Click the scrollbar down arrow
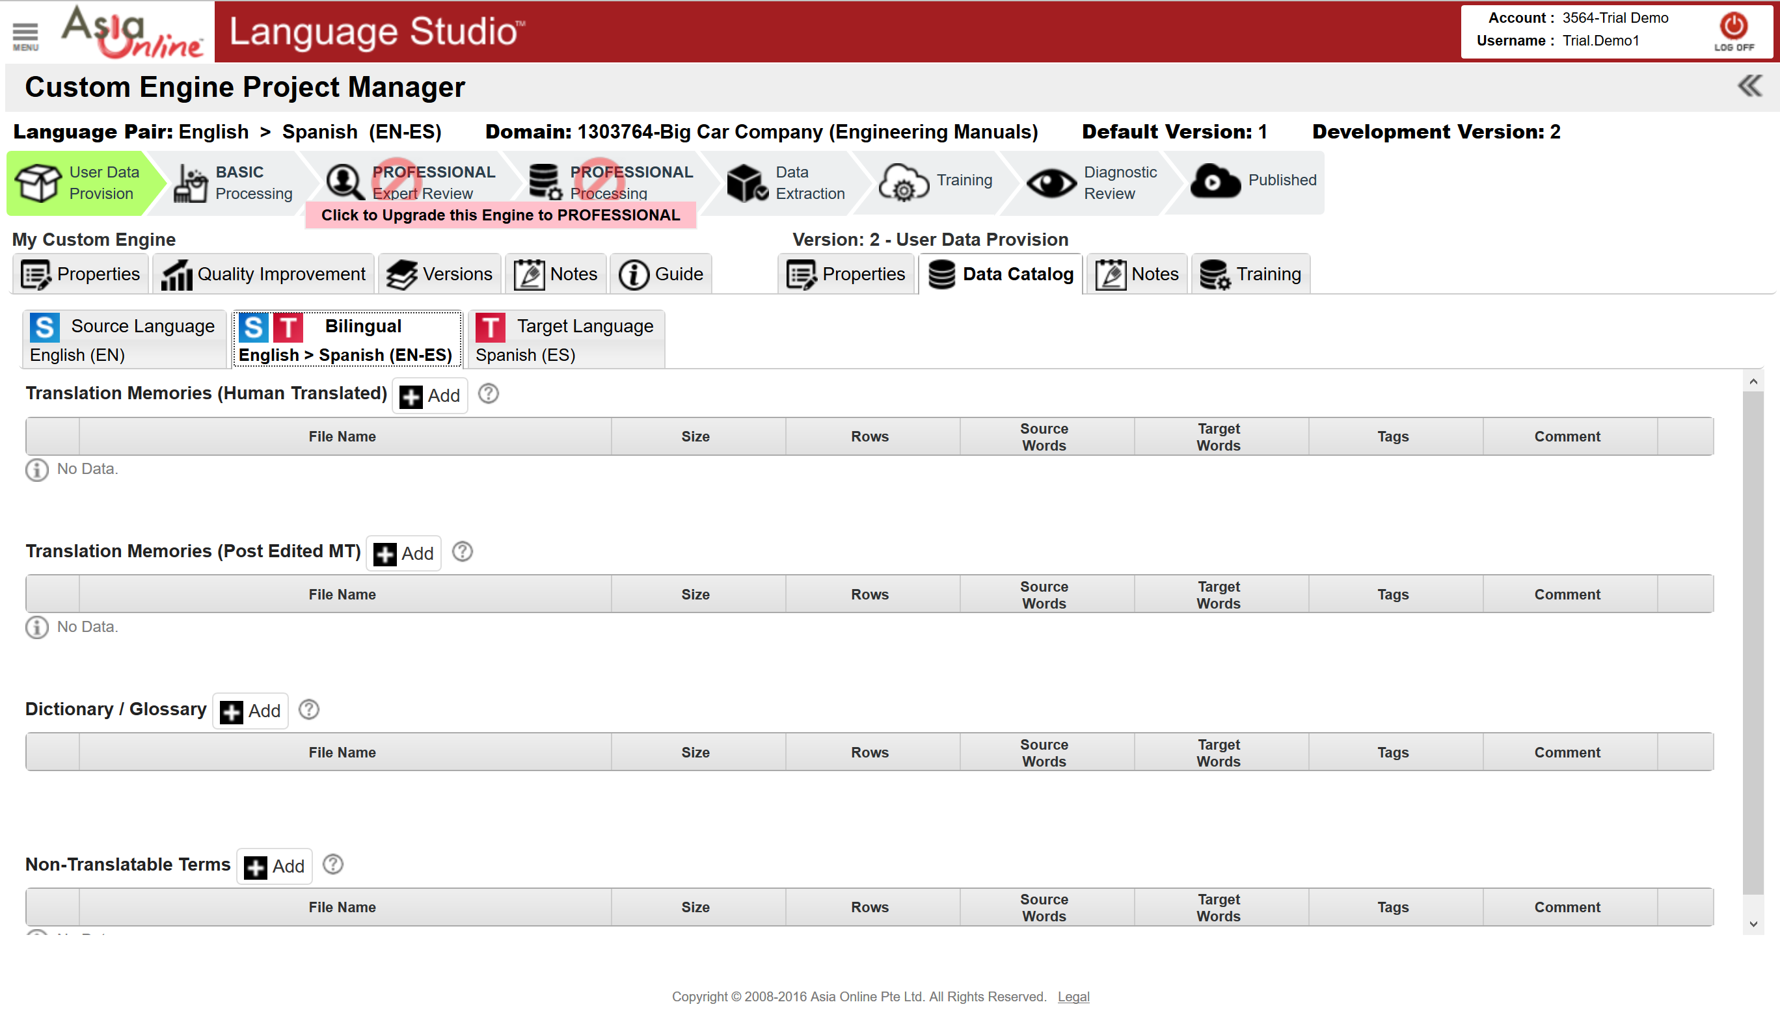The height and width of the screenshot is (1013, 1780). click(x=1753, y=924)
